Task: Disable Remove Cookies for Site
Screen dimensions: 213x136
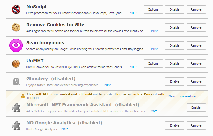Action: (174, 27)
